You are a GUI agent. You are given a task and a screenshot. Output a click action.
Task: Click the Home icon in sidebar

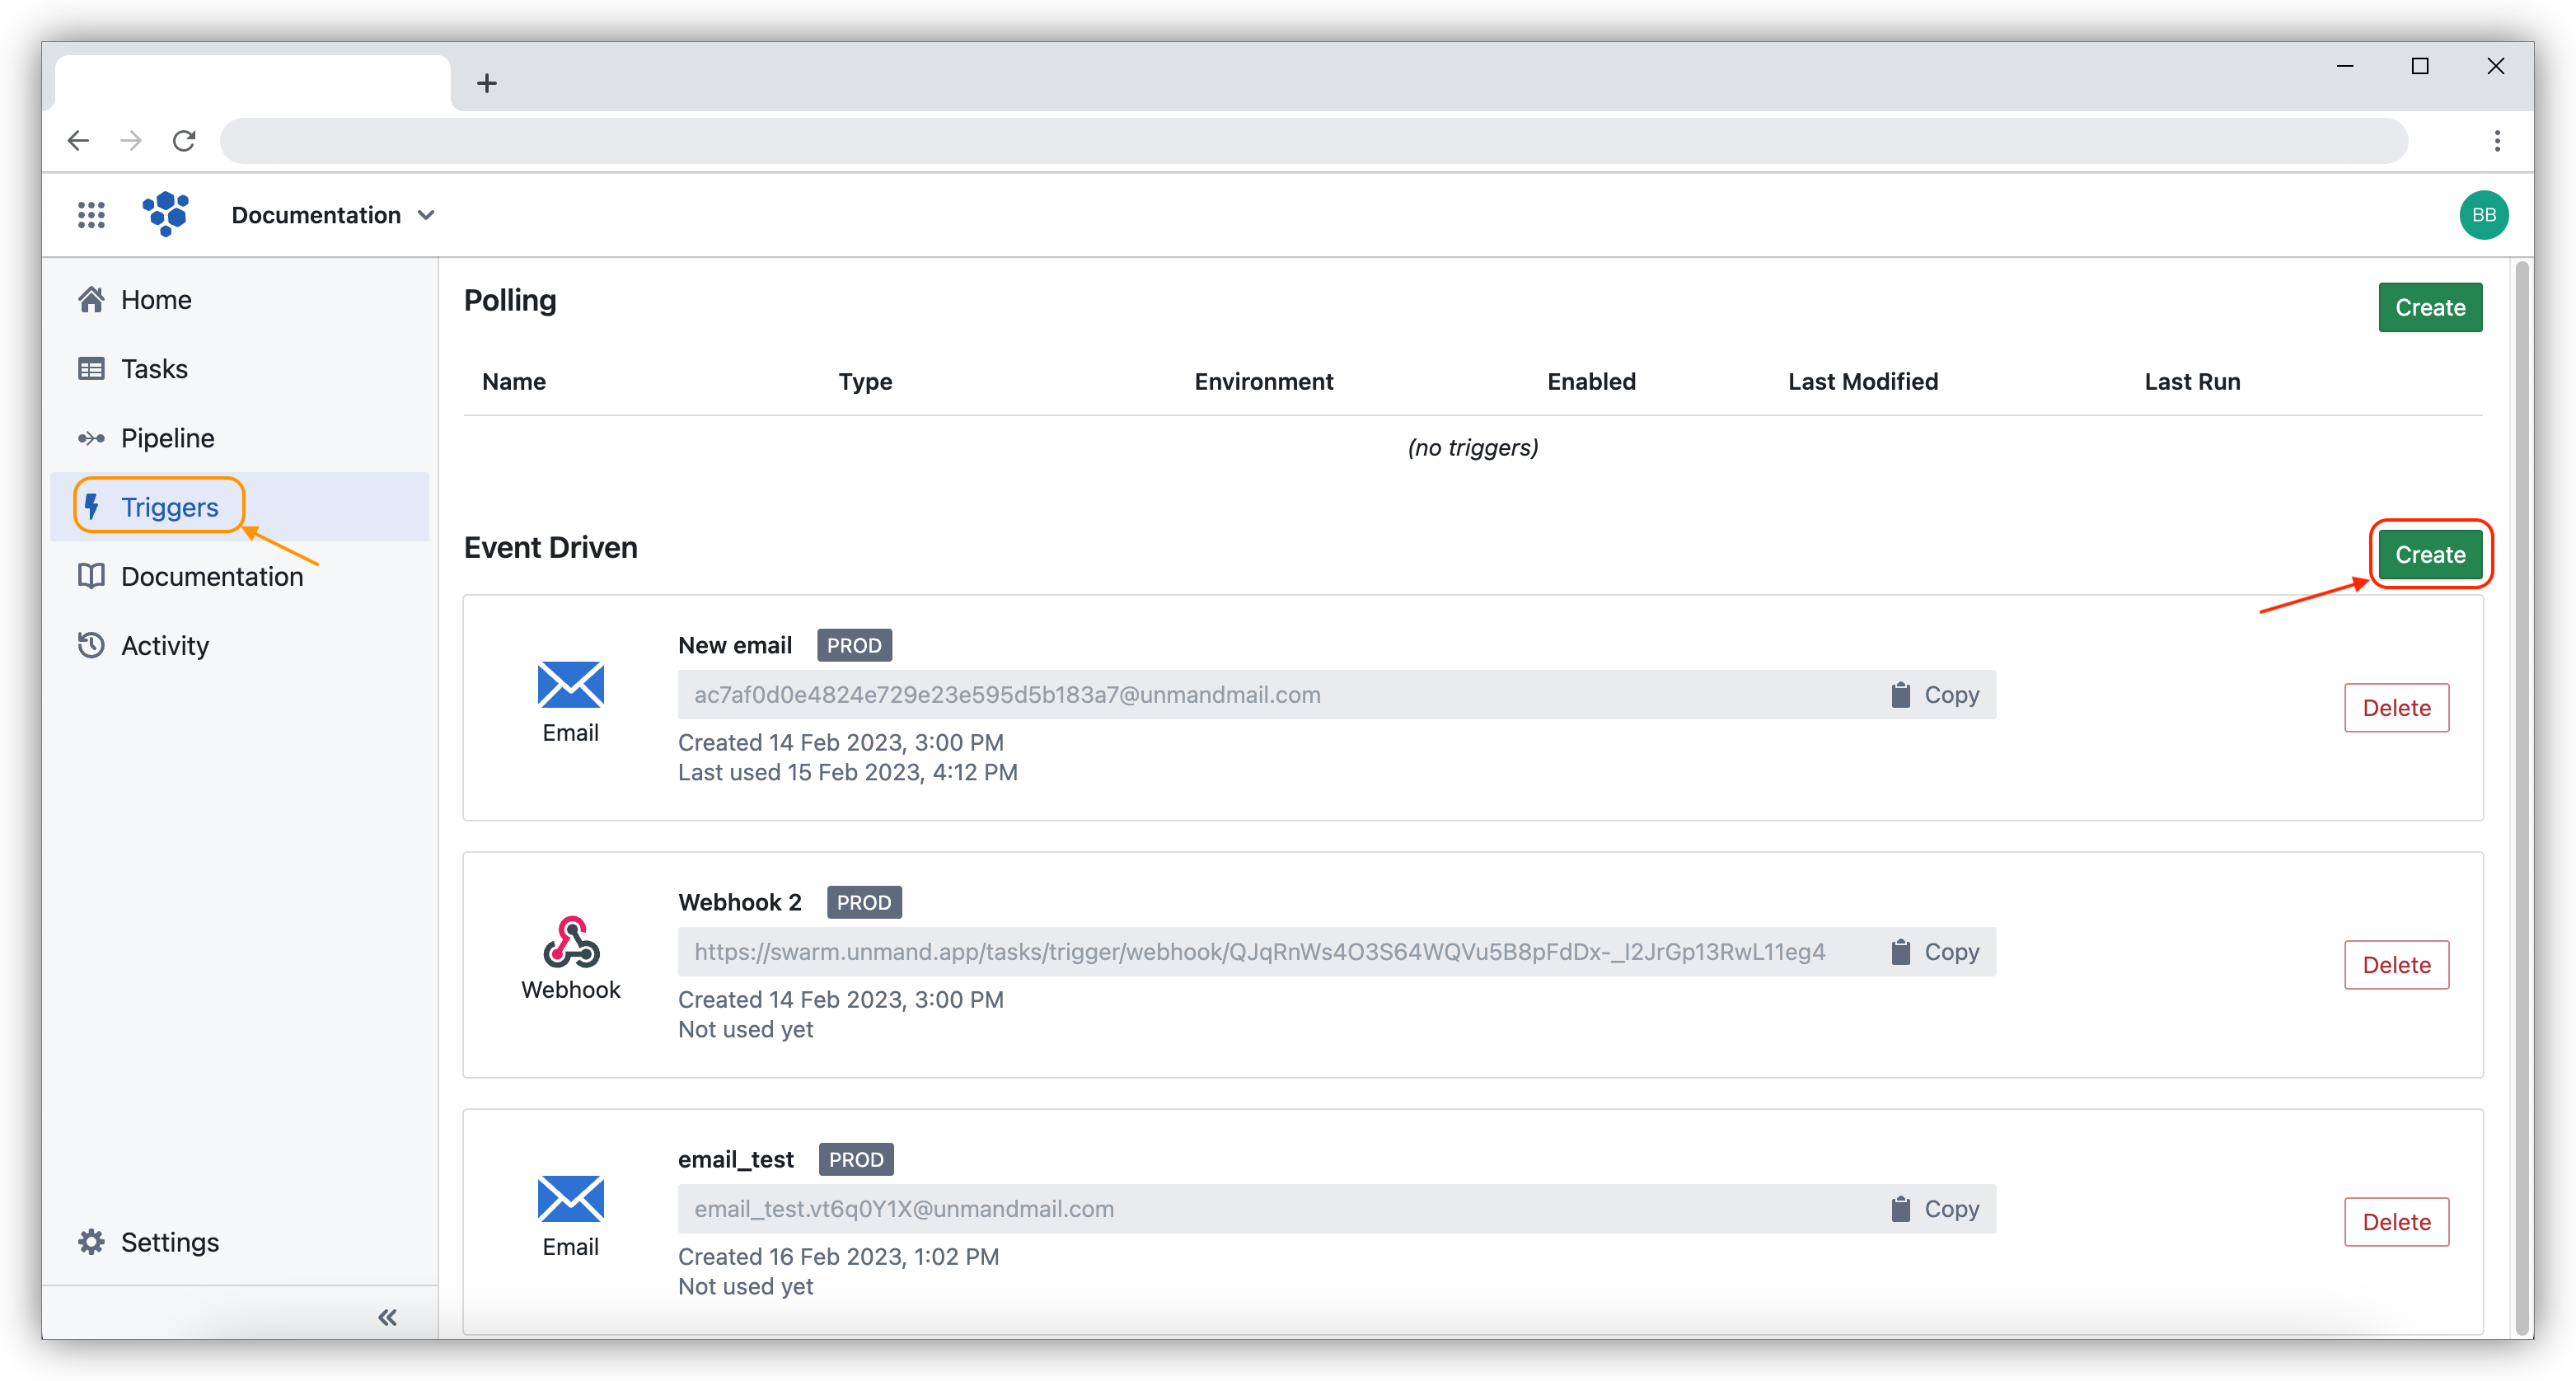[x=92, y=298]
